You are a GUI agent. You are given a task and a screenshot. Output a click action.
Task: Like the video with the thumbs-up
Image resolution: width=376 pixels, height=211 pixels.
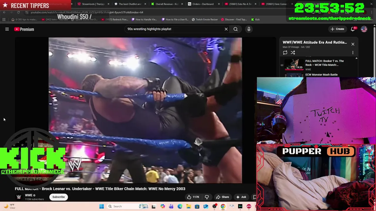pos(193,197)
